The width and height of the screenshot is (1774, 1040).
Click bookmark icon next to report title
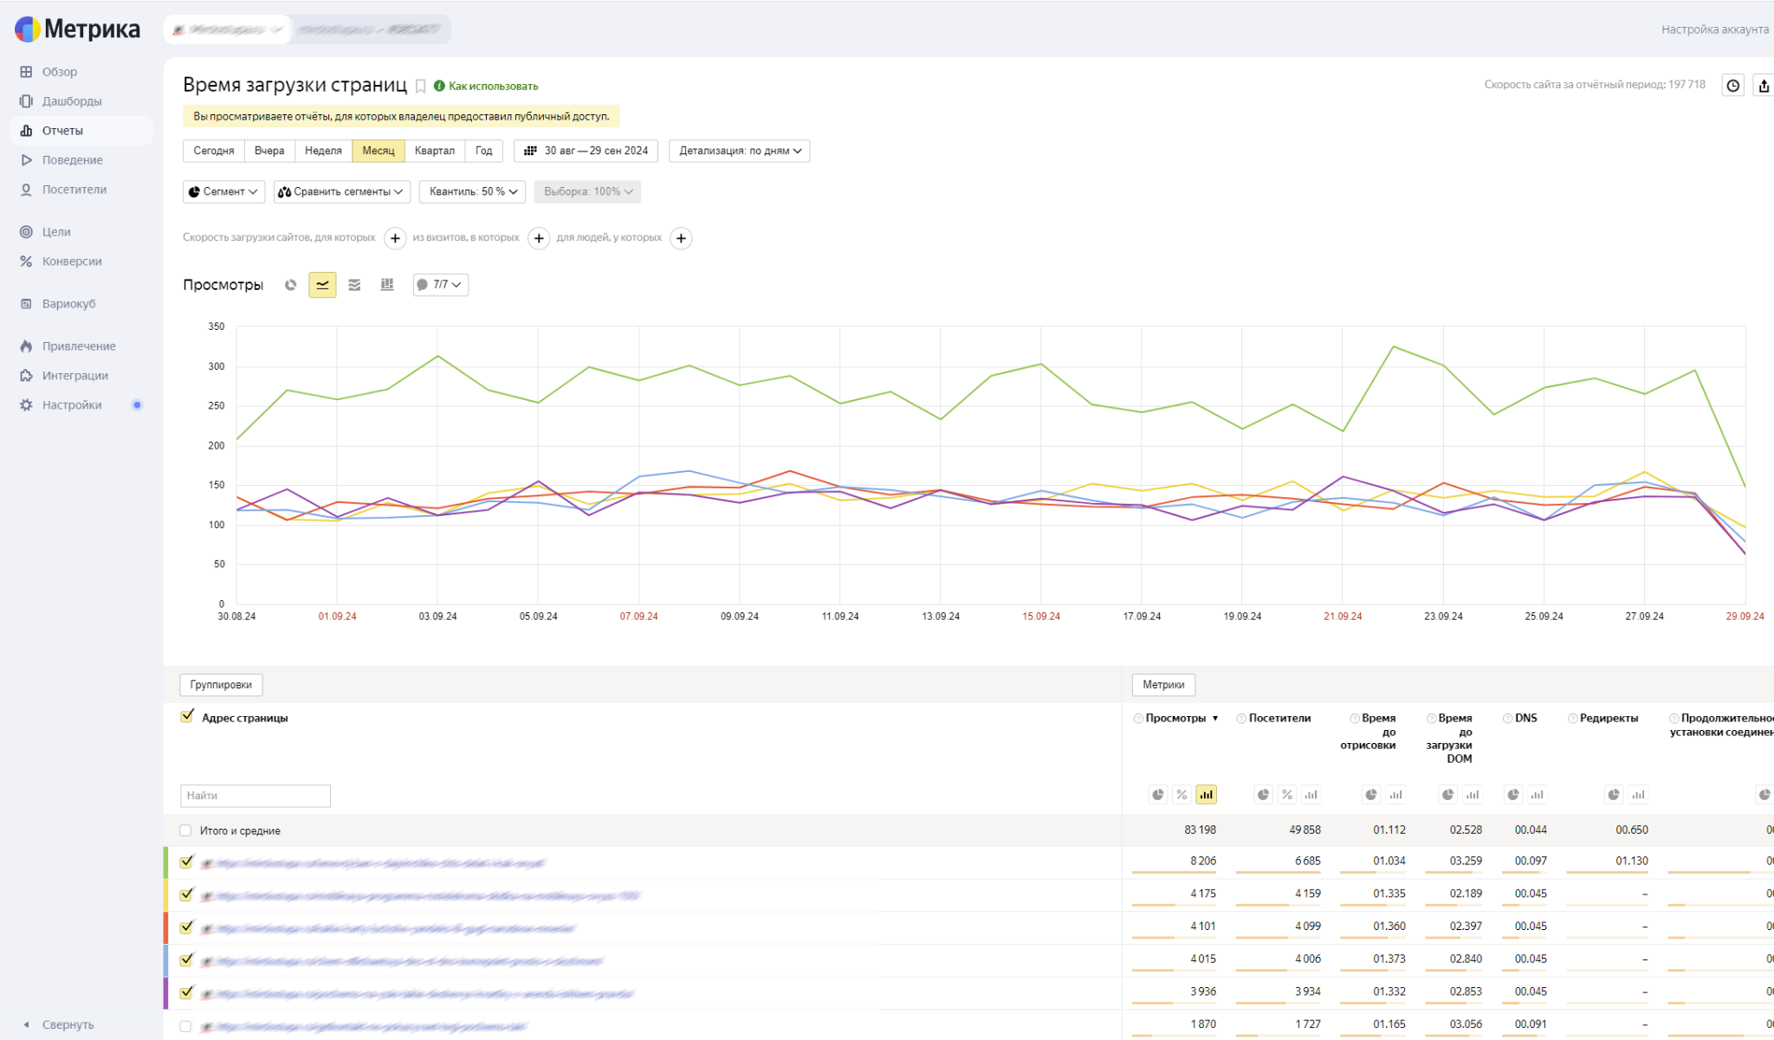[420, 86]
